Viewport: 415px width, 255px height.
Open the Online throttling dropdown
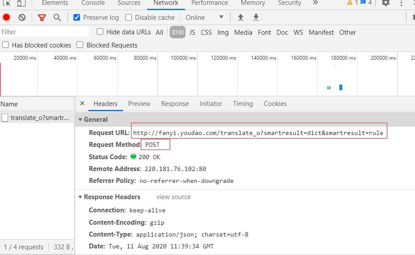pos(204,18)
